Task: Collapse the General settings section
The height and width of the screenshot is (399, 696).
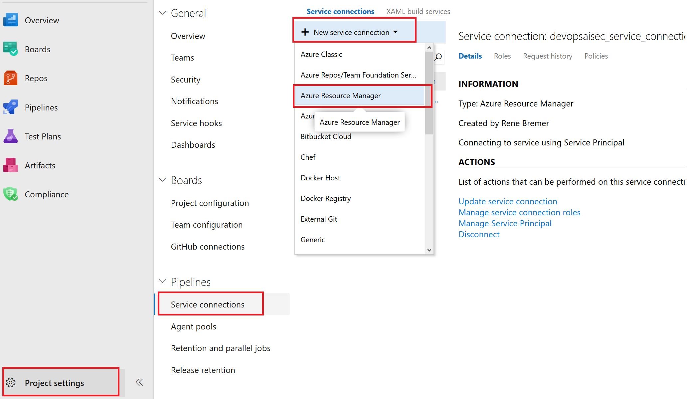Action: point(162,13)
